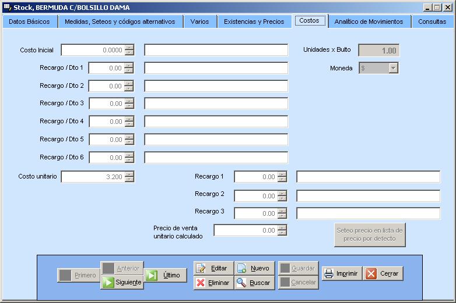Open search with Buscar magnifier

pos(254,283)
